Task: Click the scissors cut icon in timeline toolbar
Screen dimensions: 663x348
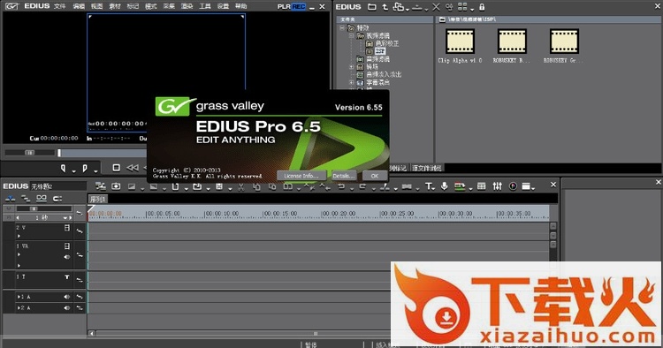Action: point(241,186)
